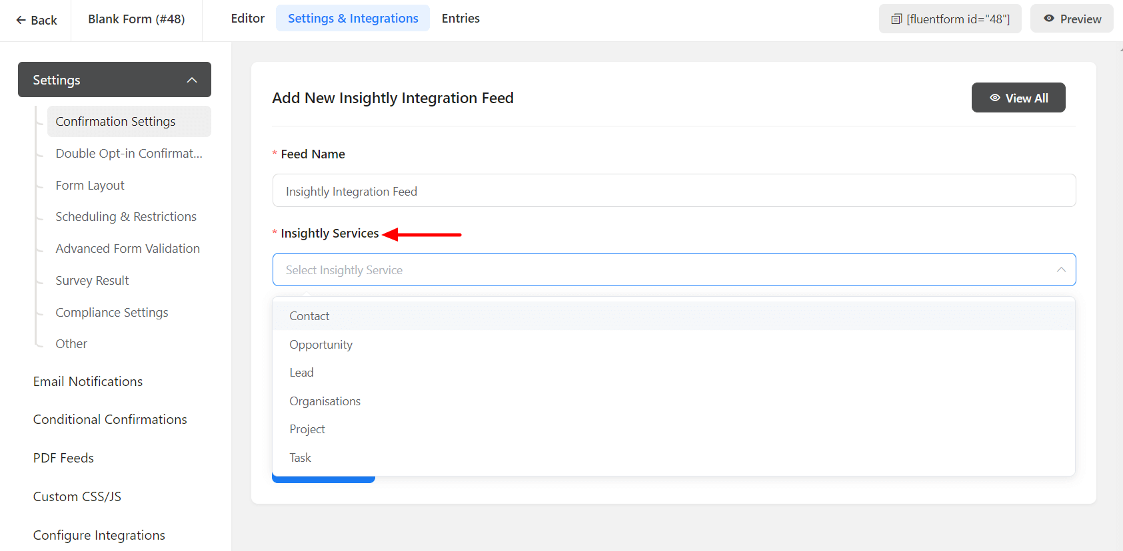The height and width of the screenshot is (551, 1123).
Task: Click the Settings & Integrations tab
Action: tap(353, 19)
